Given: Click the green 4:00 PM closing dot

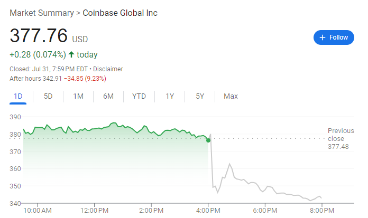Looking at the screenshot, I should (208, 140).
